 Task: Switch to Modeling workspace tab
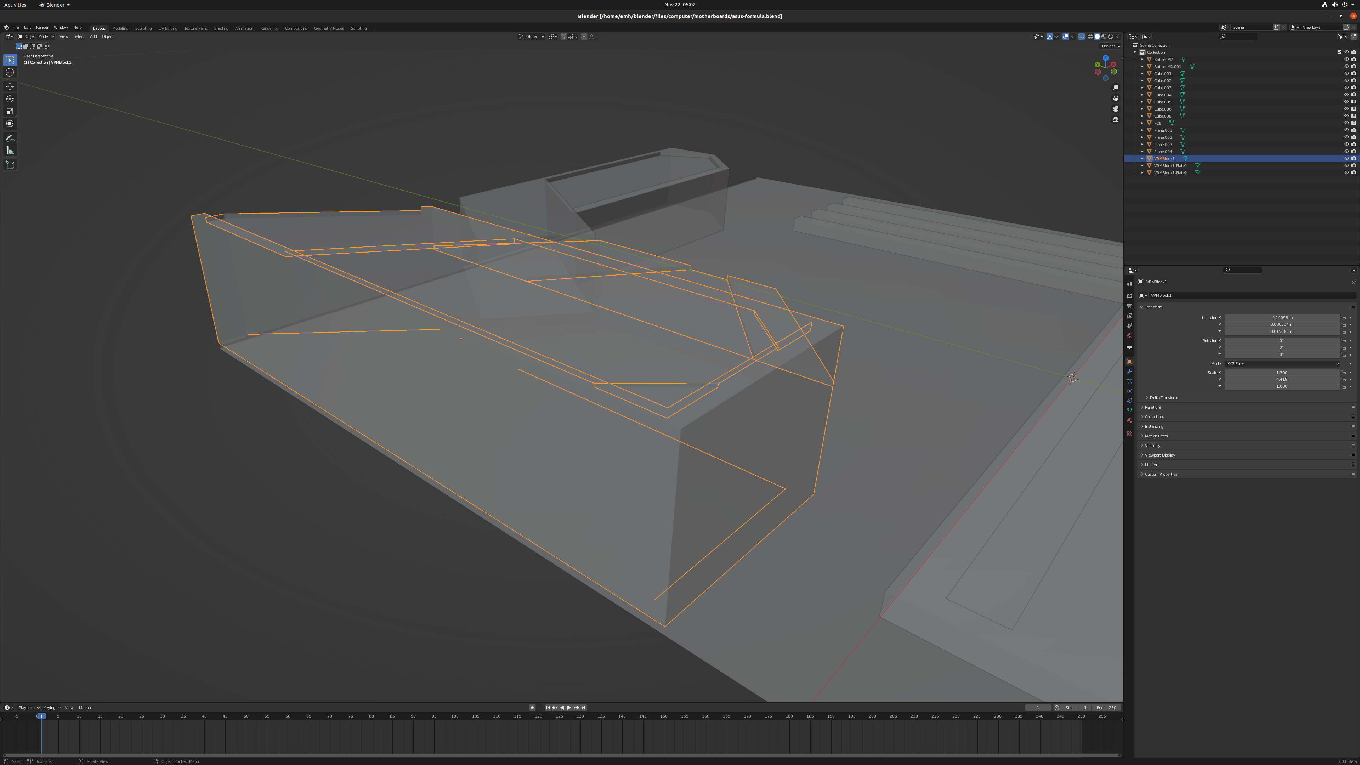point(120,28)
